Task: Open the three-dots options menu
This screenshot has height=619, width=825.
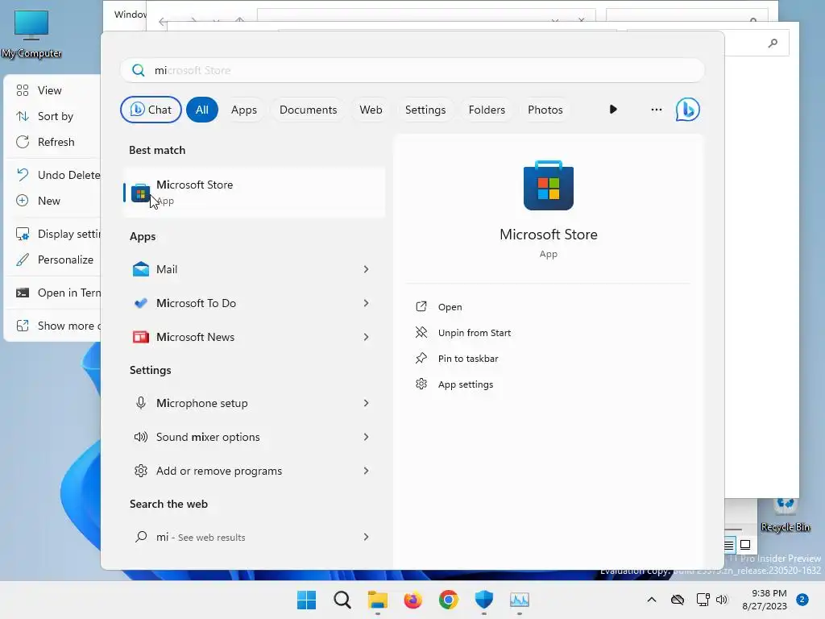Action: pyautogui.click(x=656, y=110)
